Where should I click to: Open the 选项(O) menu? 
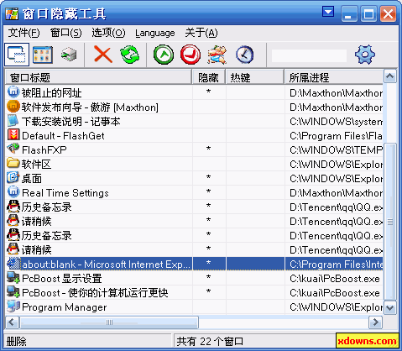click(x=108, y=33)
